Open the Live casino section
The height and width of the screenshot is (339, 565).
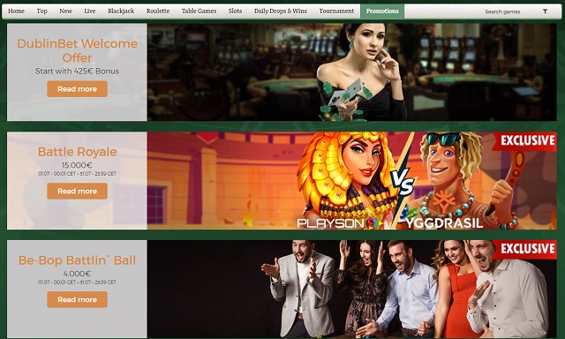click(x=90, y=11)
